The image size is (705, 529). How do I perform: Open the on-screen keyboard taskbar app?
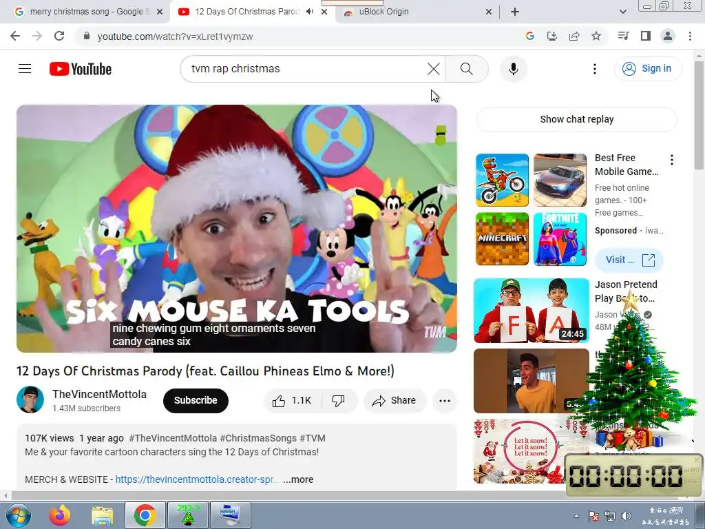(231, 515)
